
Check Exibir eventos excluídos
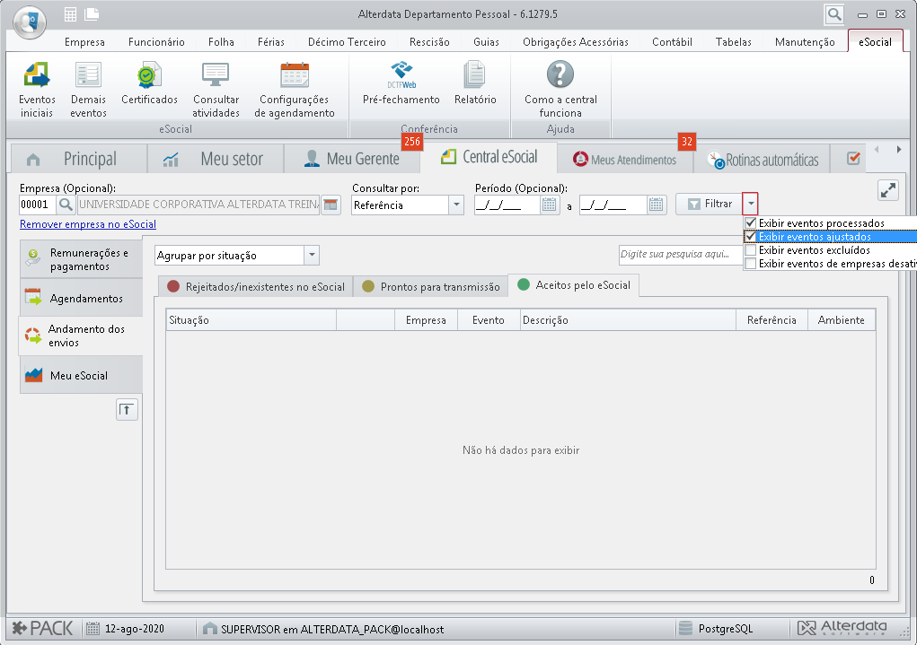coord(750,250)
